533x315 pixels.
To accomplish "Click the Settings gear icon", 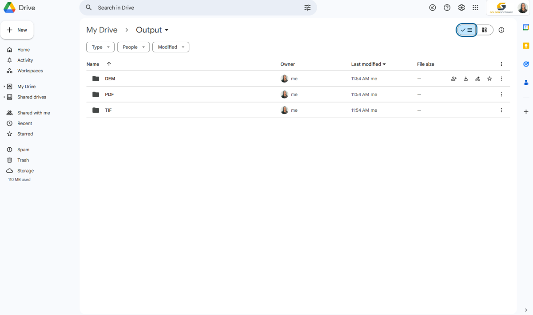I will pos(461,8).
